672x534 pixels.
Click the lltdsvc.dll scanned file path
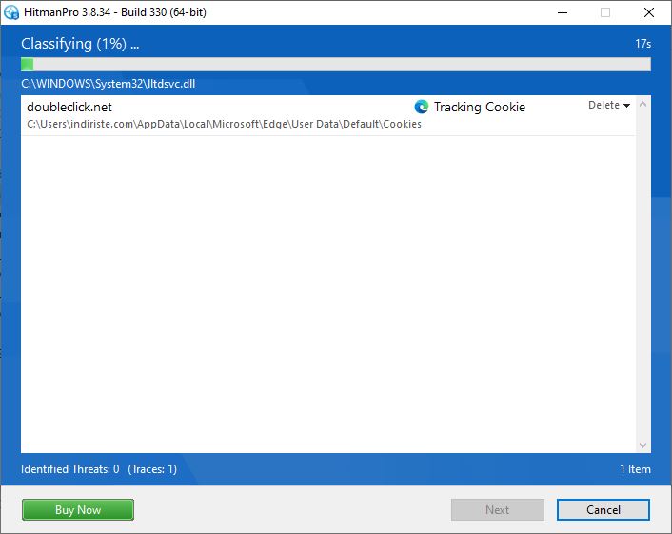(108, 84)
